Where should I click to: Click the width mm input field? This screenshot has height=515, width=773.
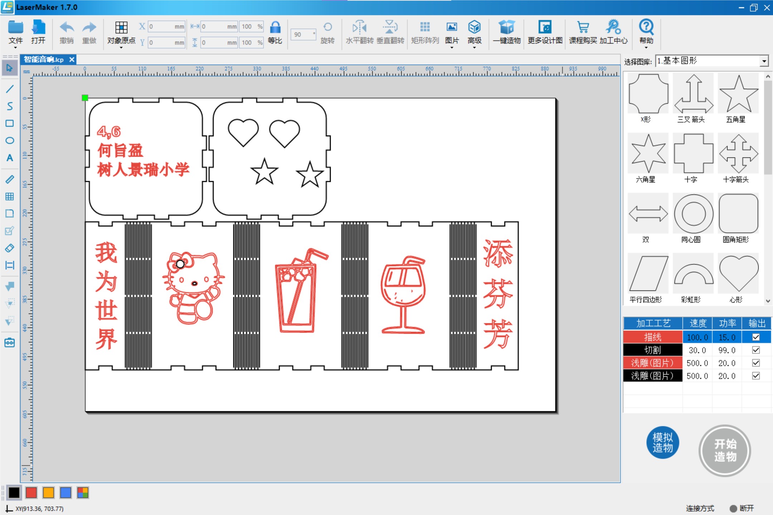pyautogui.click(x=219, y=26)
